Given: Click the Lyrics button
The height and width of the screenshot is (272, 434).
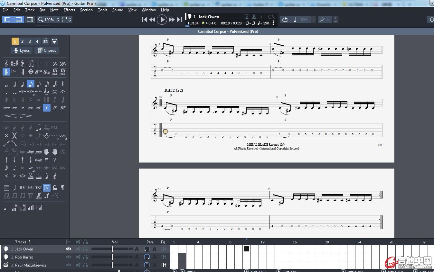Looking at the screenshot, I should [21, 50].
